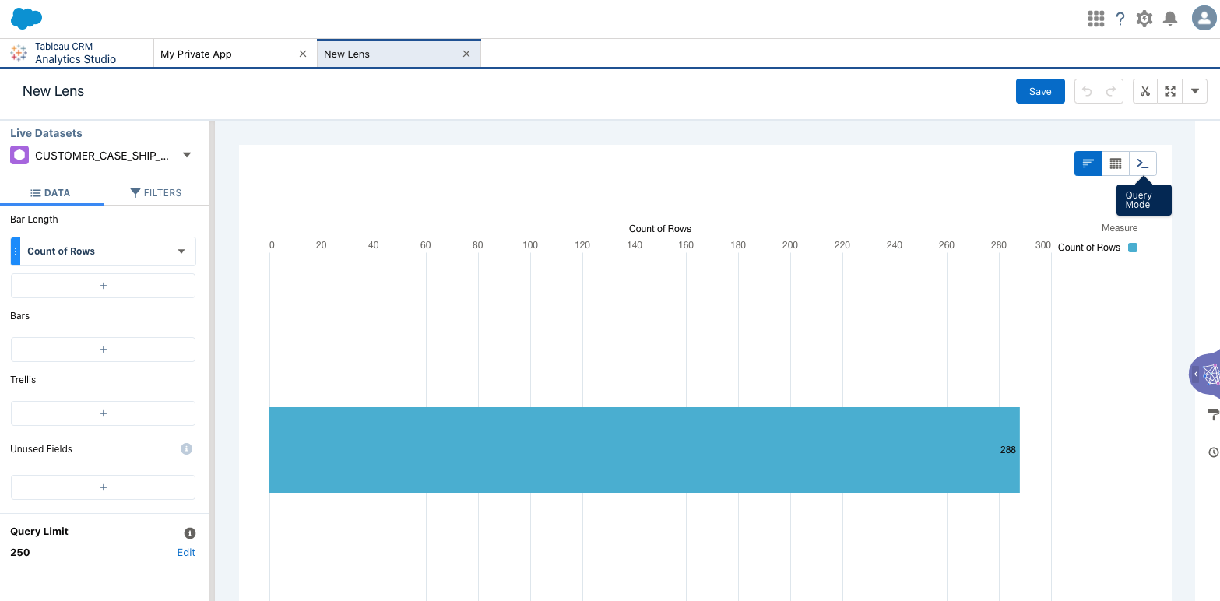Open the Count of Rows measure dropdown
The width and height of the screenshot is (1220, 601).
tap(181, 251)
